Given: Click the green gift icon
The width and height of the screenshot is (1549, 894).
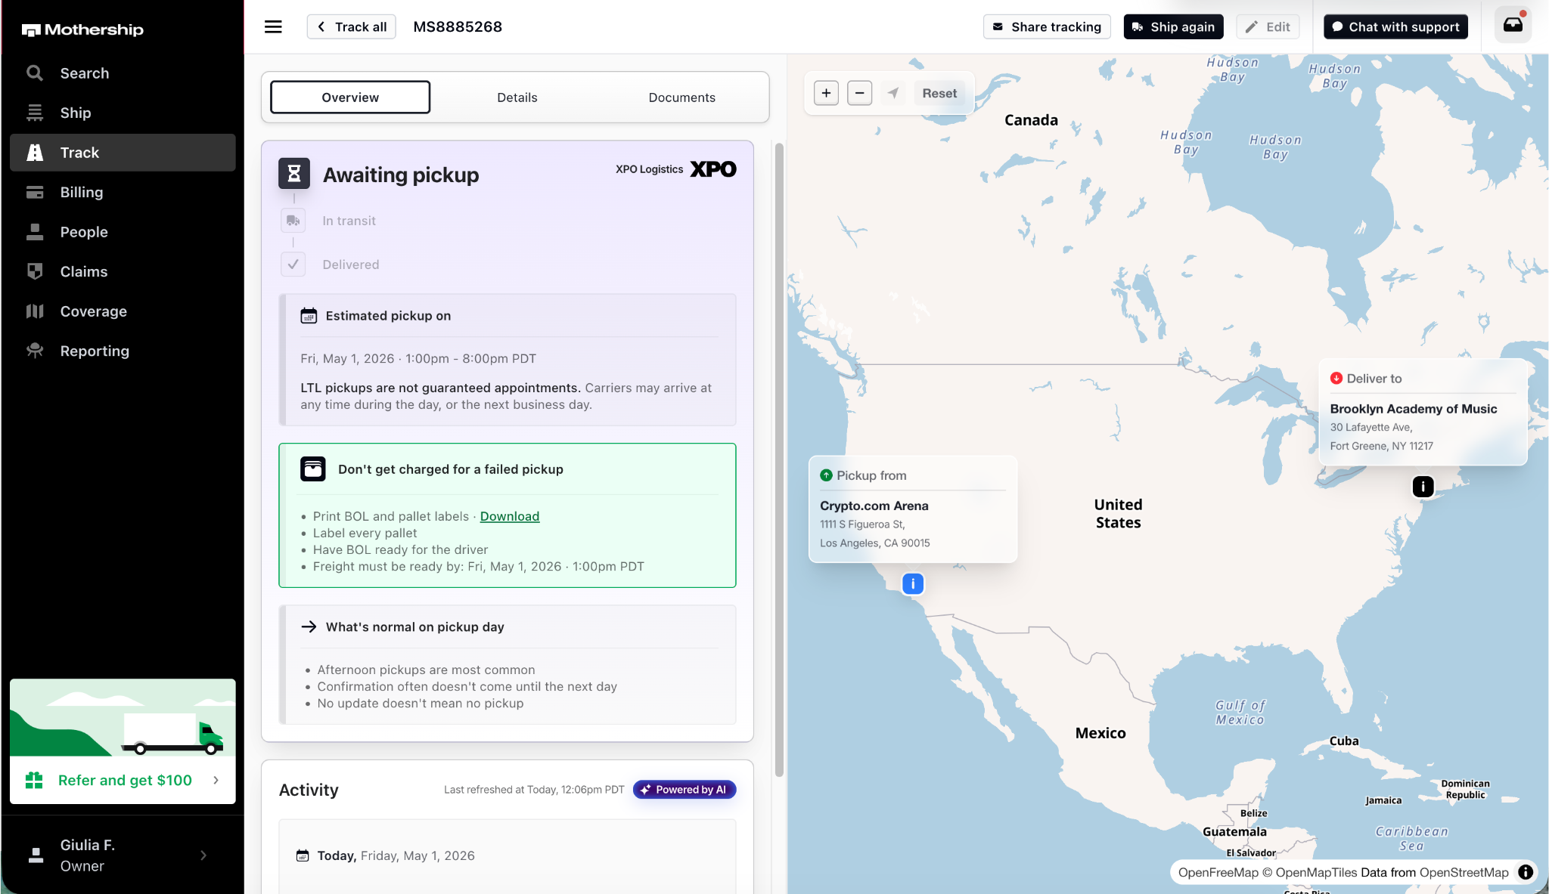Looking at the screenshot, I should 34,780.
